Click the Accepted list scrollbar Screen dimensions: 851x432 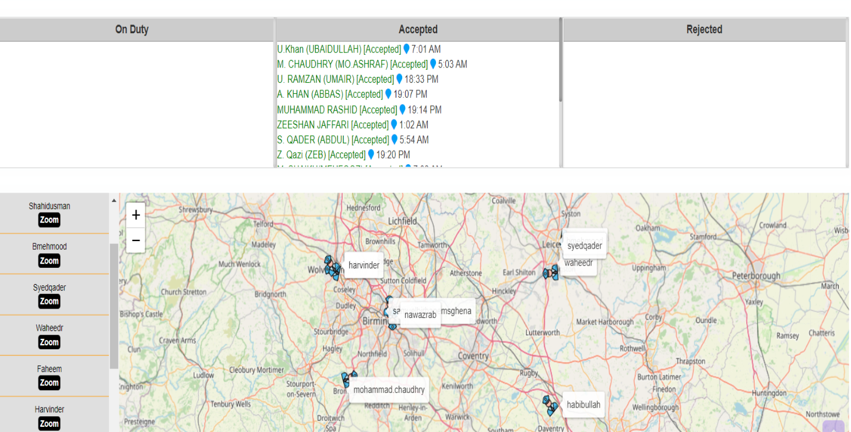[561, 61]
